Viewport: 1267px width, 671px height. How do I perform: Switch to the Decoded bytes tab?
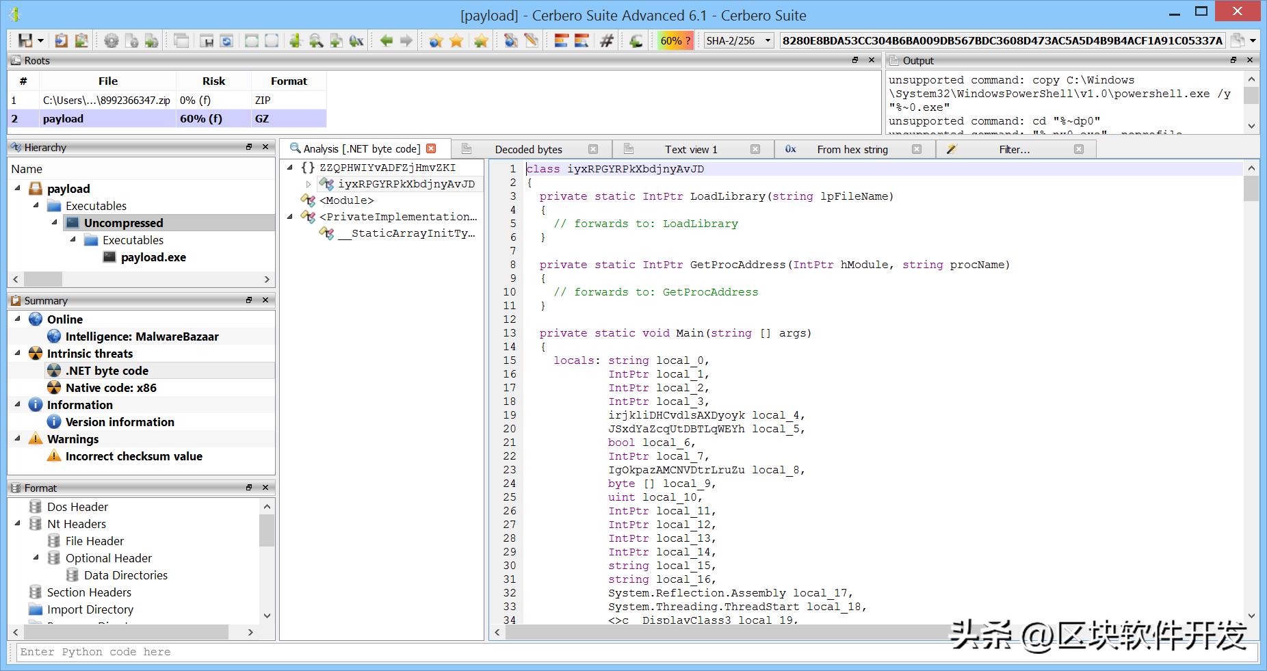click(x=528, y=149)
